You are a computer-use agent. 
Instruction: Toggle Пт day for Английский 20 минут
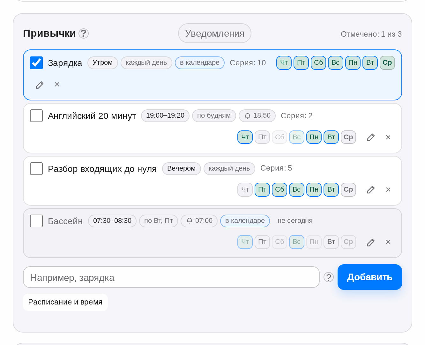click(262, 137)
